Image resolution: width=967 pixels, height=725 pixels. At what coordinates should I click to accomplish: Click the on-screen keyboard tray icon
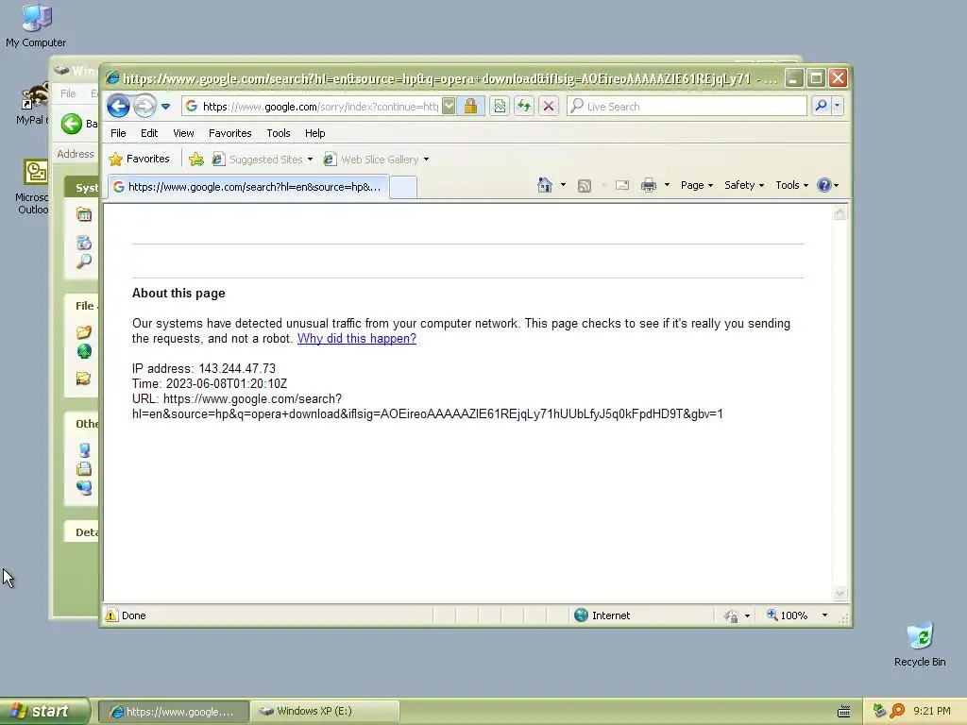point(843,712)
